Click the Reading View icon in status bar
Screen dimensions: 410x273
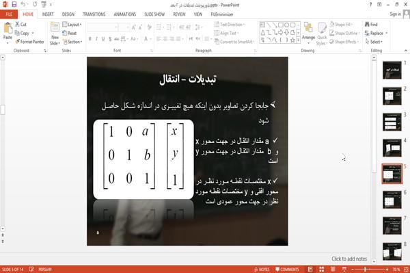tap(333, 270)
